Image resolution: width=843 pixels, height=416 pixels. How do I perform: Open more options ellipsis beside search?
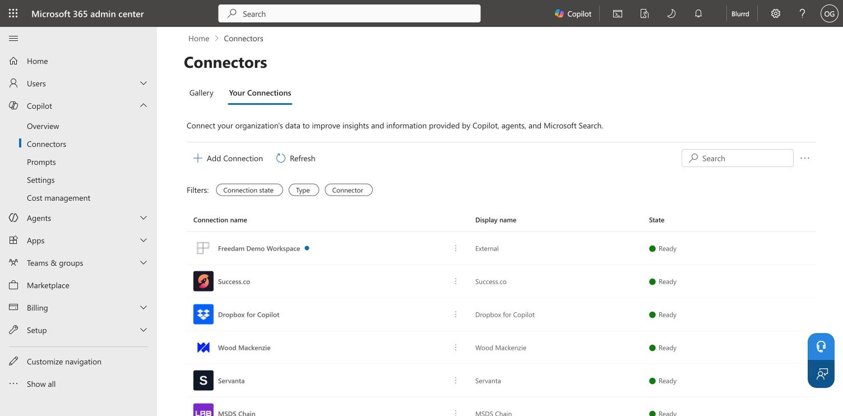(805, 158)
